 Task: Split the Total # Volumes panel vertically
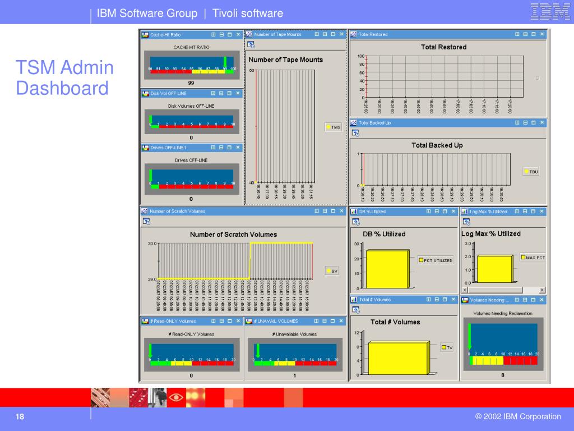[x=429, y=300]
